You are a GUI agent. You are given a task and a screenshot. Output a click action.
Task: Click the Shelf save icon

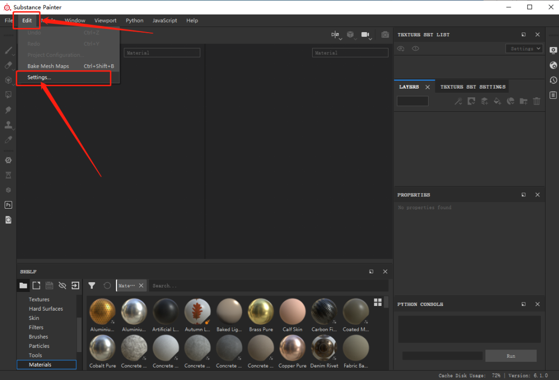pyautogui.click(x=49, y=286)
